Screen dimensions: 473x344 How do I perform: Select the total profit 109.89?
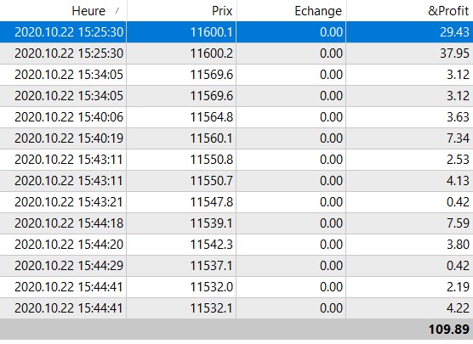pyautogui.click(x=449, y=329)
